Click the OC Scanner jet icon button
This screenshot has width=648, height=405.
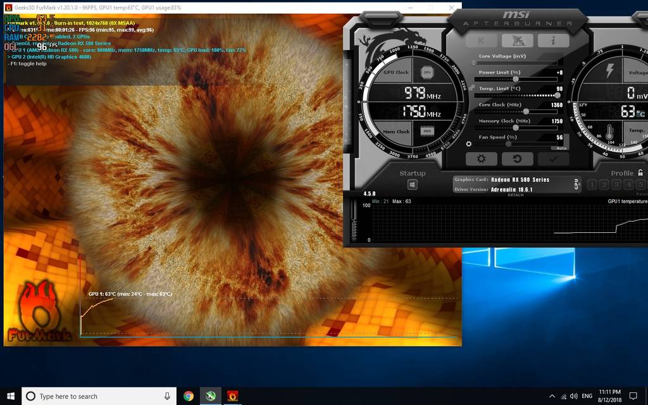coord(517,41)
